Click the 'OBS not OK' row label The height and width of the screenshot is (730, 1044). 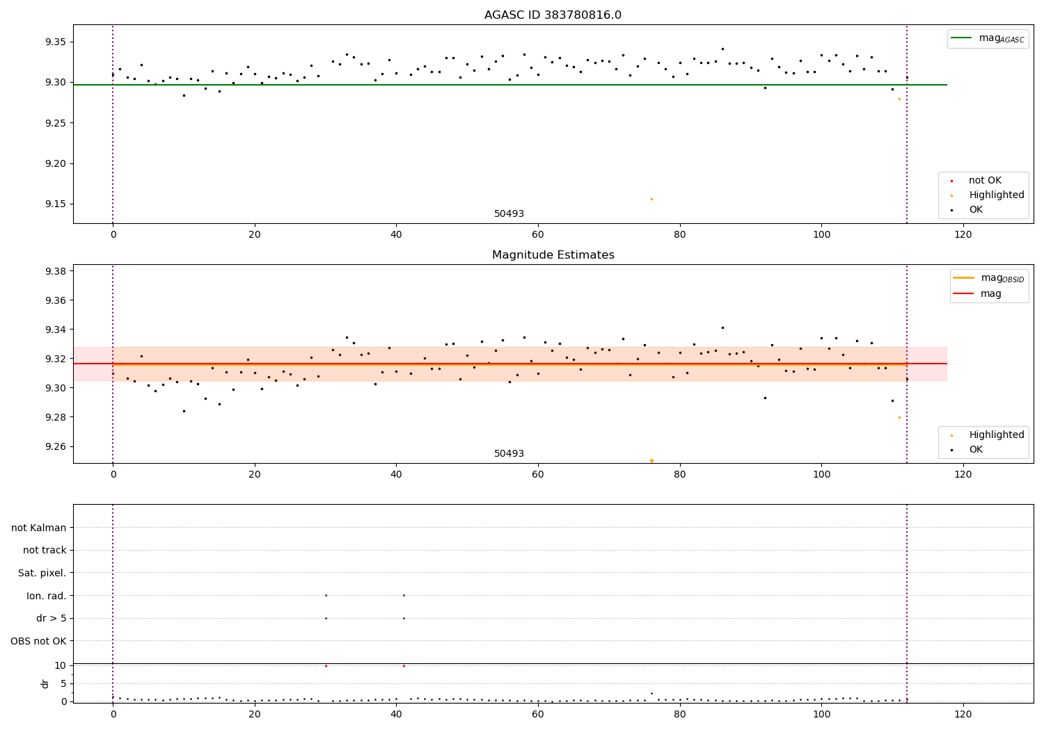[39, 641]
